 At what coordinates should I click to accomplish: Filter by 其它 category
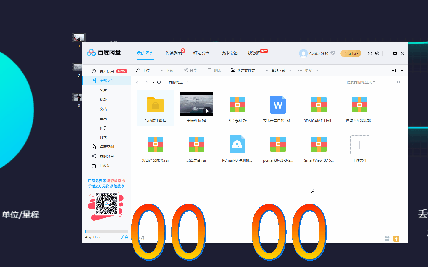click(x=103, y=137)
